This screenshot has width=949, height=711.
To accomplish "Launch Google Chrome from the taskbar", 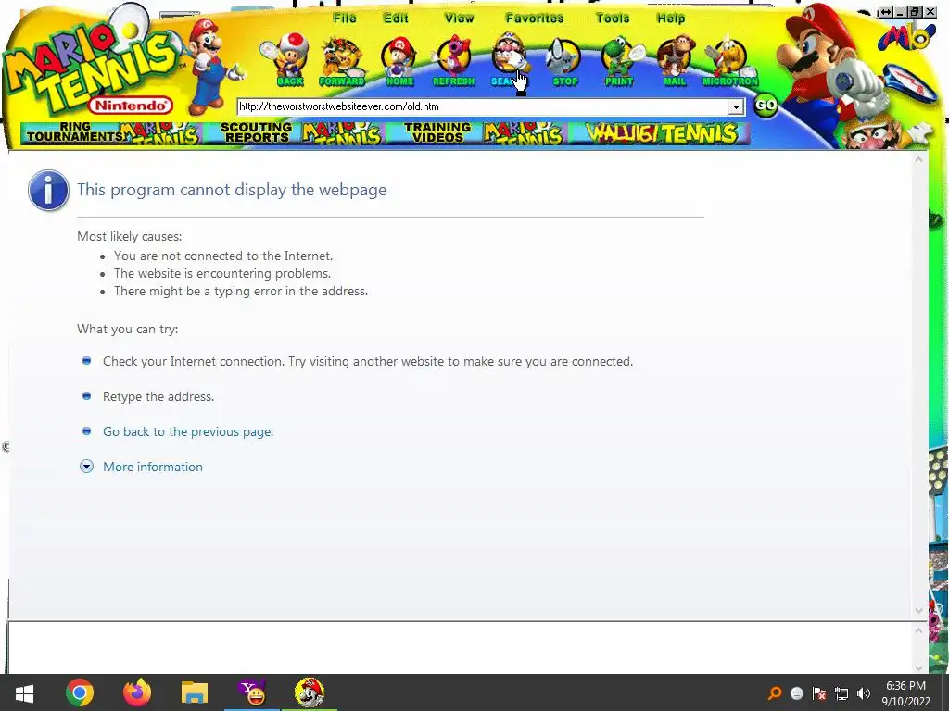I will pos(80,692).
